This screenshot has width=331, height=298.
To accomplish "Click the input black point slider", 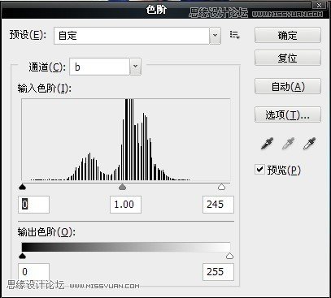I will (x=23, y=187).
